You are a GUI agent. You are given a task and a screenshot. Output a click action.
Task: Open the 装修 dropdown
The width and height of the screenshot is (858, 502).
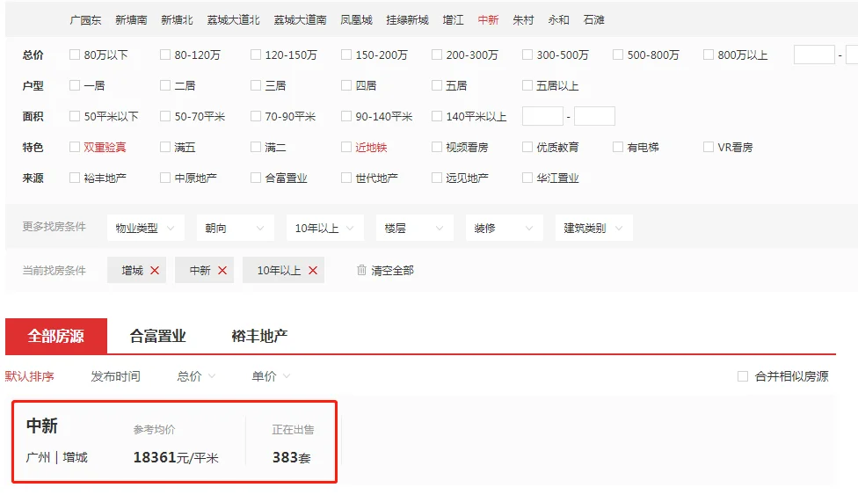click(505, 228)
